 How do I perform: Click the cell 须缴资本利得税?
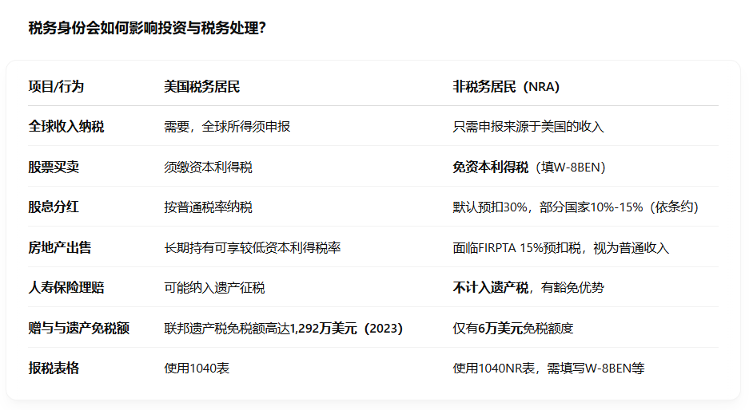point(208,167)
